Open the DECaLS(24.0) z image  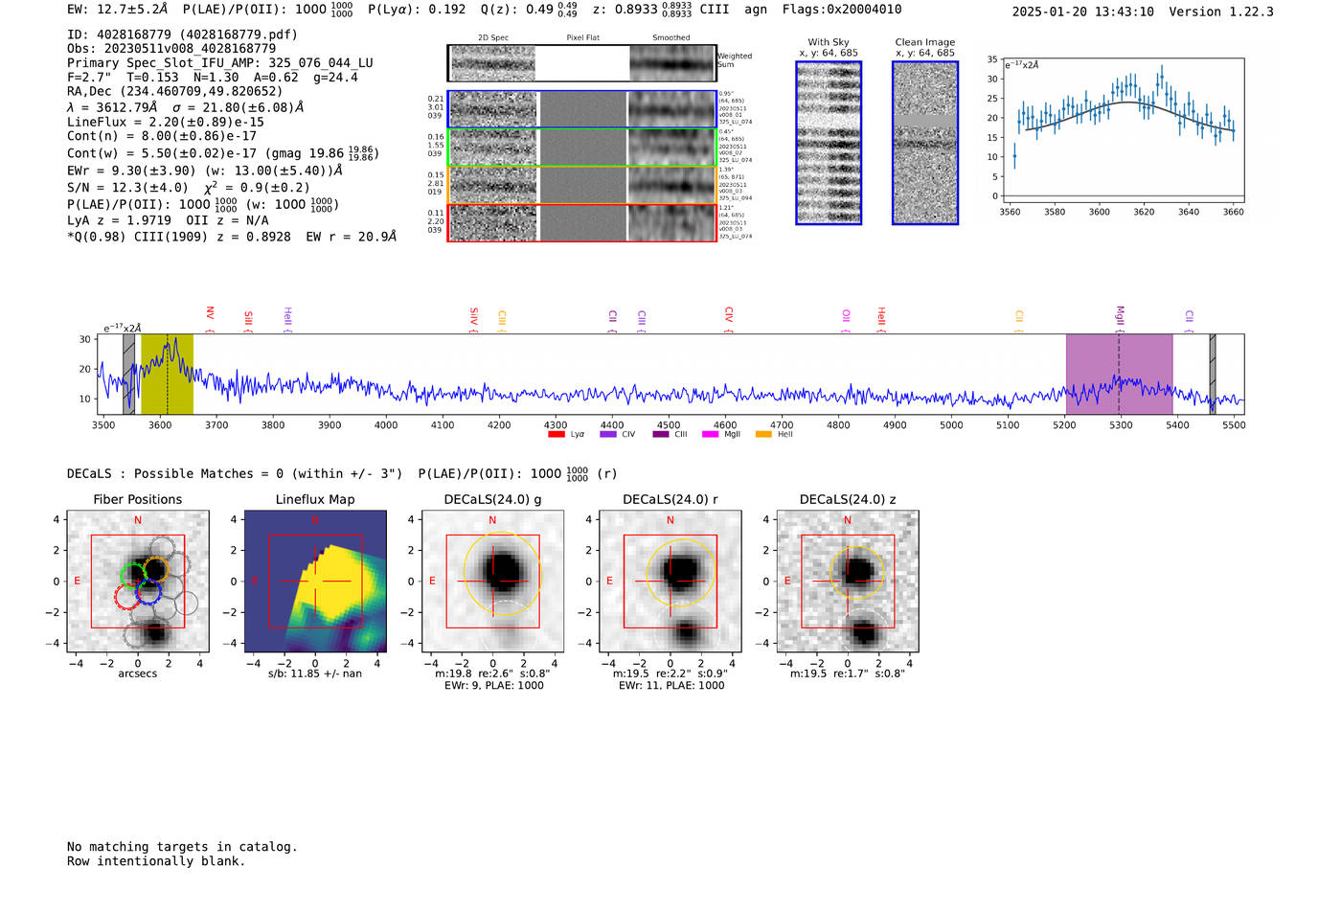click(848, 582)
